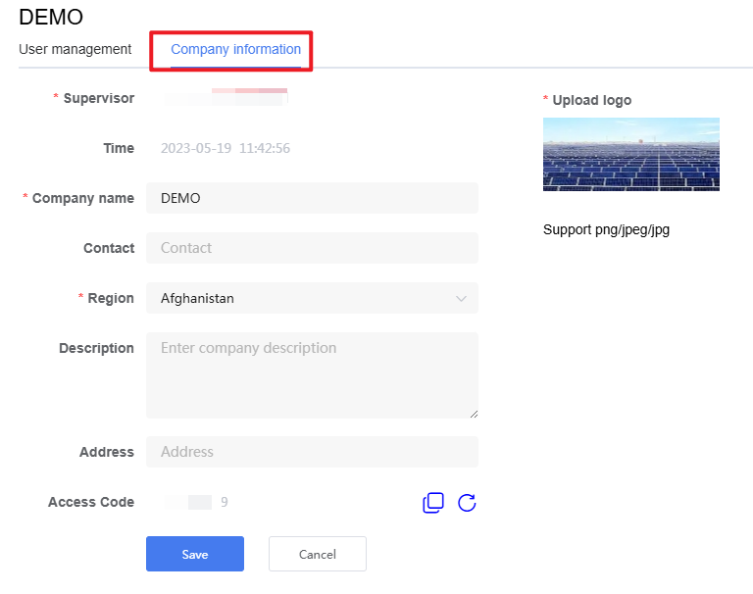Open the Company information tab

[x=235, y=49]
